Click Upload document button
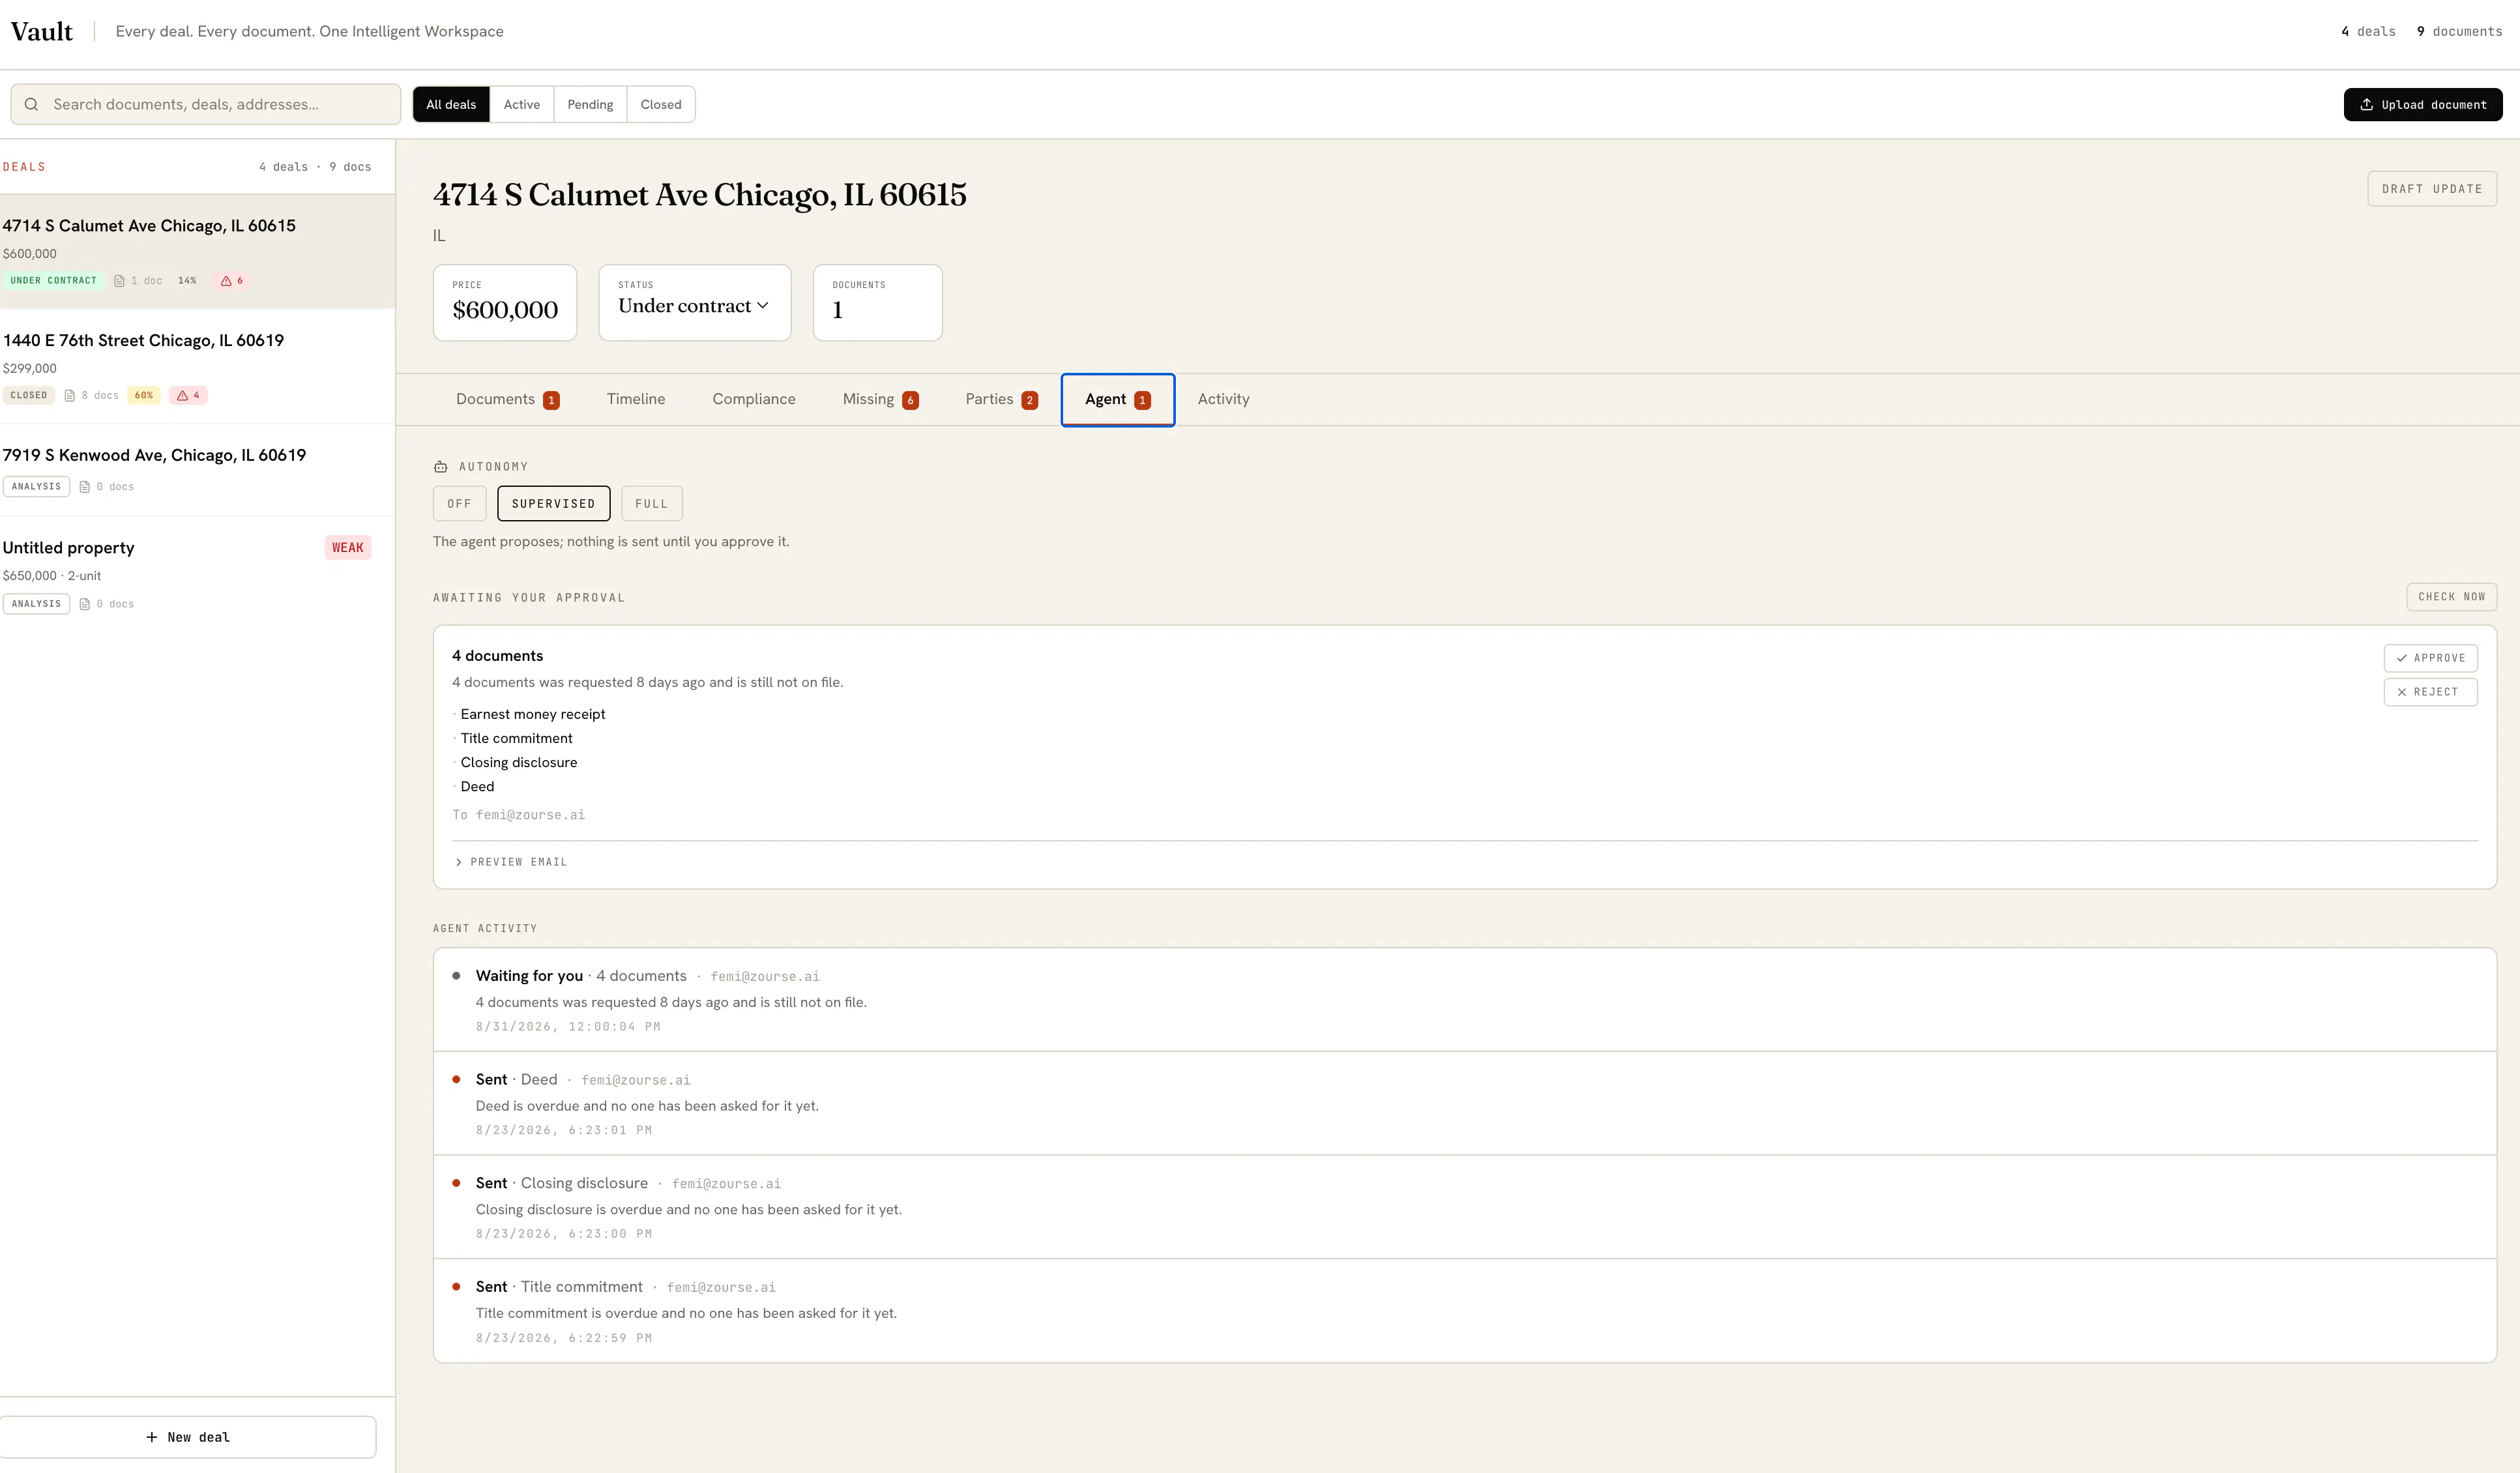2520x1473 pixels. pos(2422,104)
